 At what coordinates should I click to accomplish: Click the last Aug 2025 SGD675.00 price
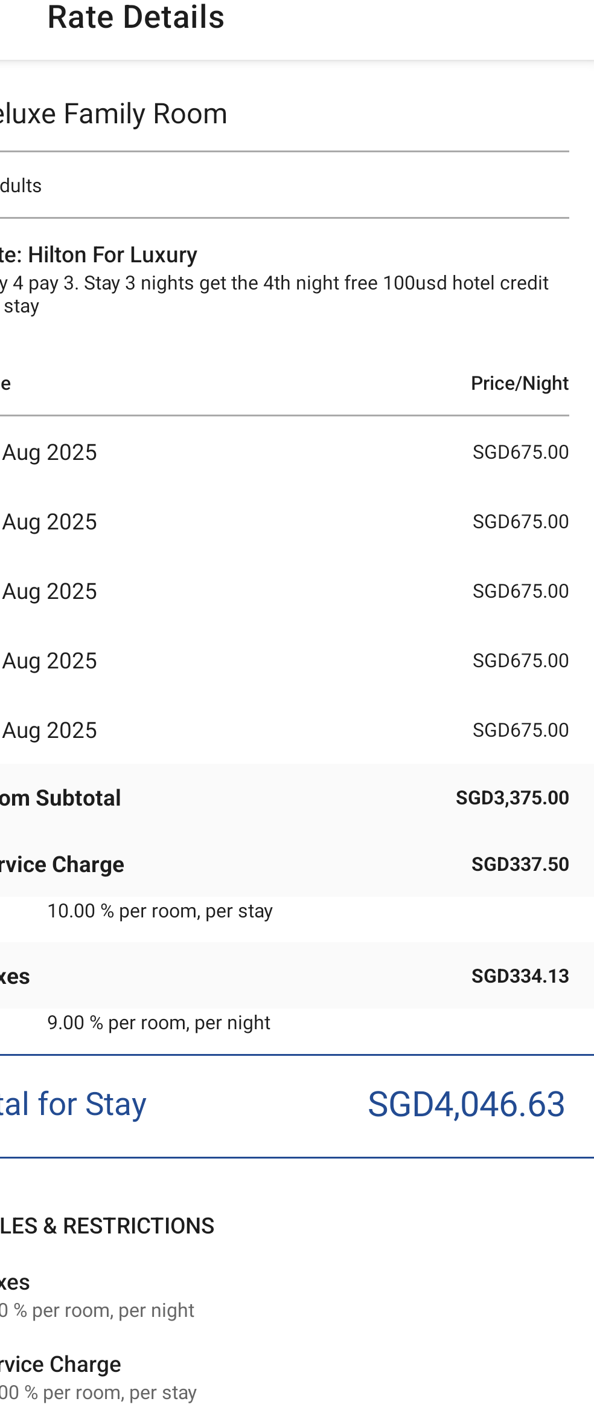click(x=520, y=730)
